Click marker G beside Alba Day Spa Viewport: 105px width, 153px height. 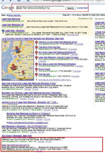[36, 75]
